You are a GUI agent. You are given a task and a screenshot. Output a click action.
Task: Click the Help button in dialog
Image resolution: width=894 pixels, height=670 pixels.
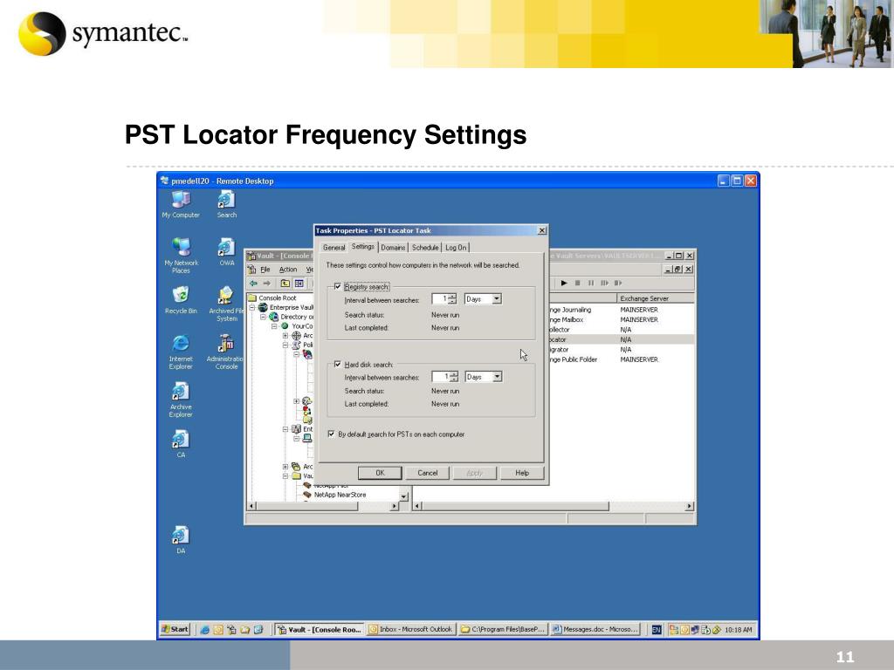tap(522, 473)
